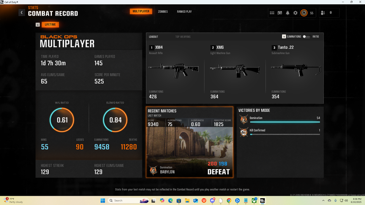This screenshot has height=205, width=365.
Task: Open the settings gear icon
Action: coord(295,13)
